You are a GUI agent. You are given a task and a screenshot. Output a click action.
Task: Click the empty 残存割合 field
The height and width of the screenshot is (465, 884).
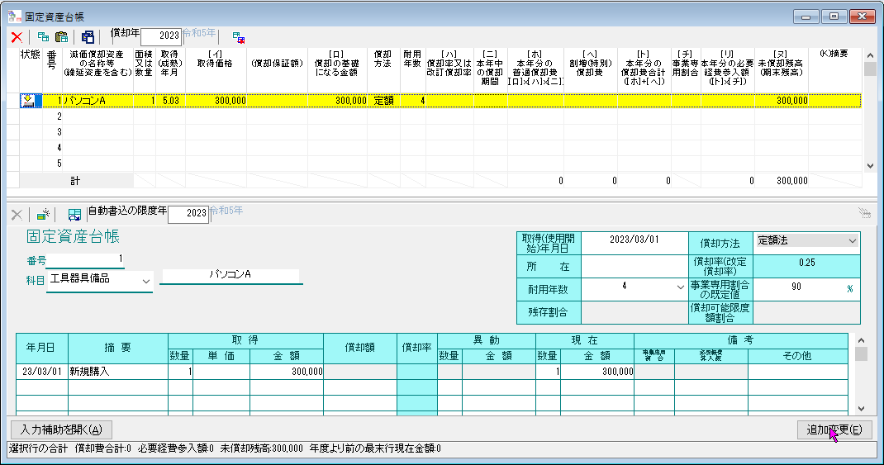(x=634, y=313)
